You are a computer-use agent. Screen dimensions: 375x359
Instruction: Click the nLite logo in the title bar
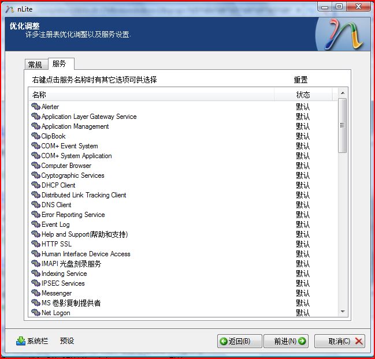tap(10, 9)
